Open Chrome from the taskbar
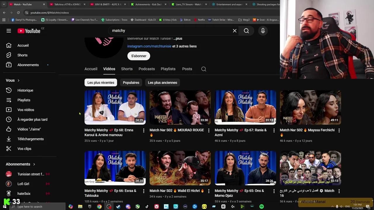This screenshot has width=374, height=210. (99, 206)
